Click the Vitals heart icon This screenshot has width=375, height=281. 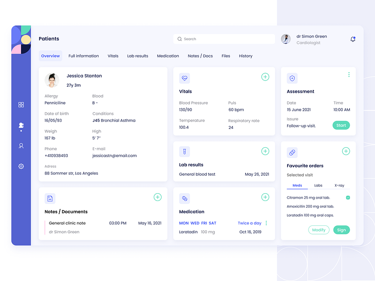click(x=185, y=78)
